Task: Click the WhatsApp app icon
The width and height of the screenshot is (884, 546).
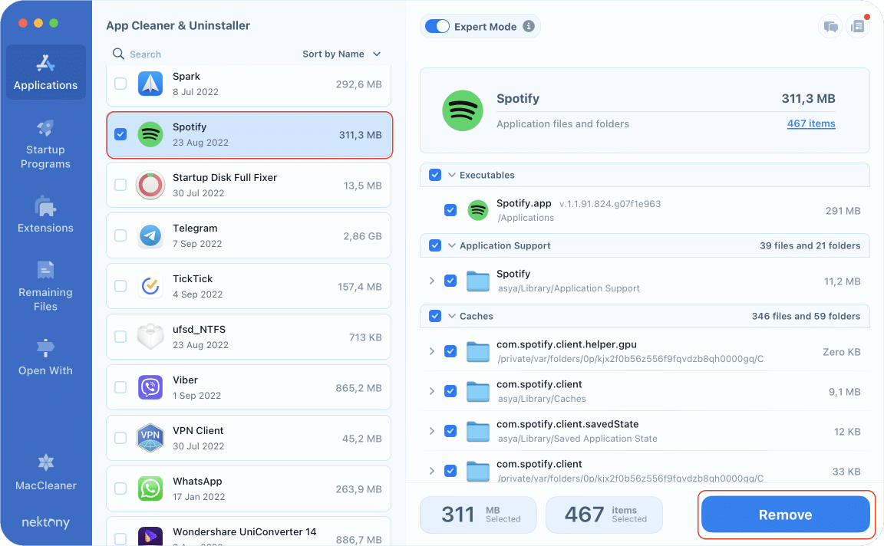Action: (x=150, y=488)
